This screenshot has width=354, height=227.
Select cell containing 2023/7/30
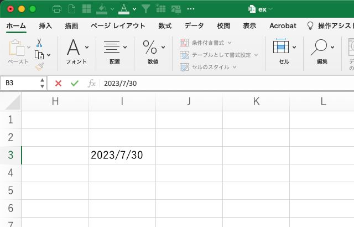[122, 155]
